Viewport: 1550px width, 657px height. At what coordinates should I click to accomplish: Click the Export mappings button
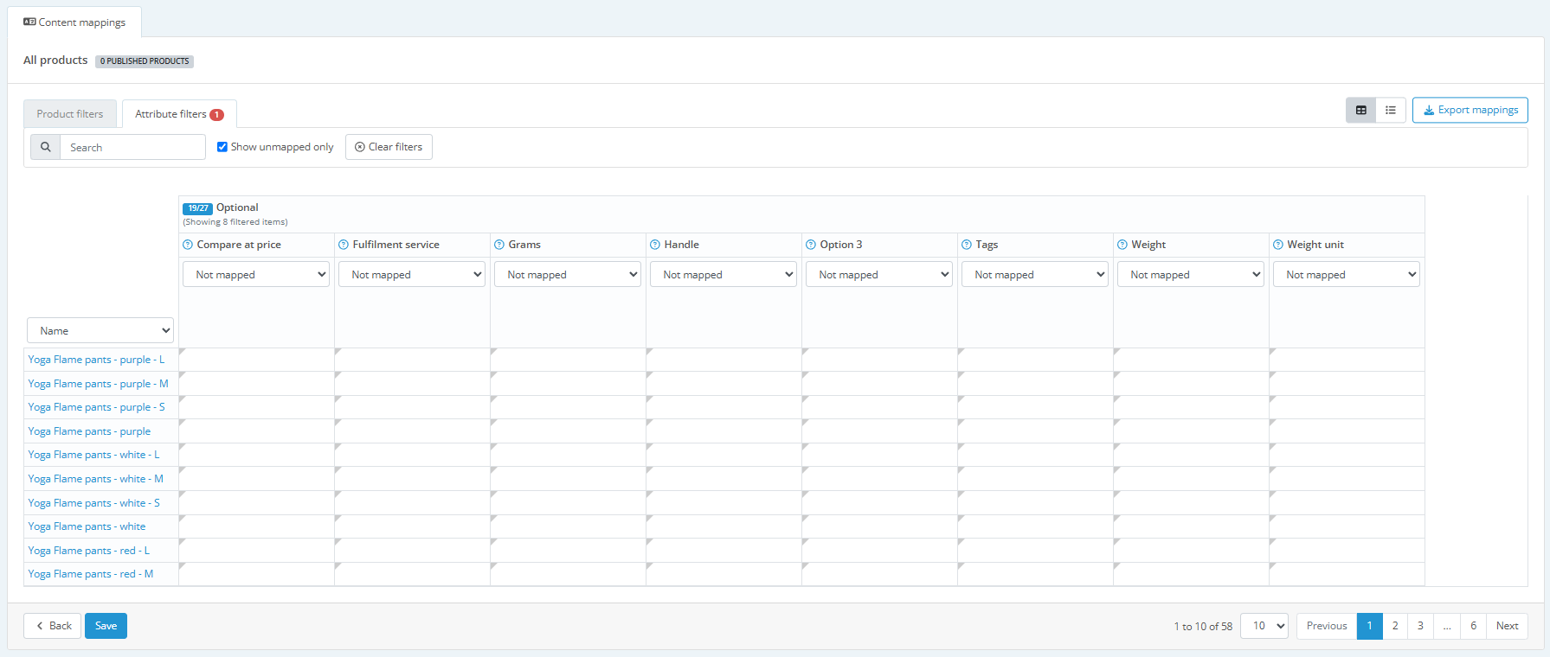pos(1470,110)
